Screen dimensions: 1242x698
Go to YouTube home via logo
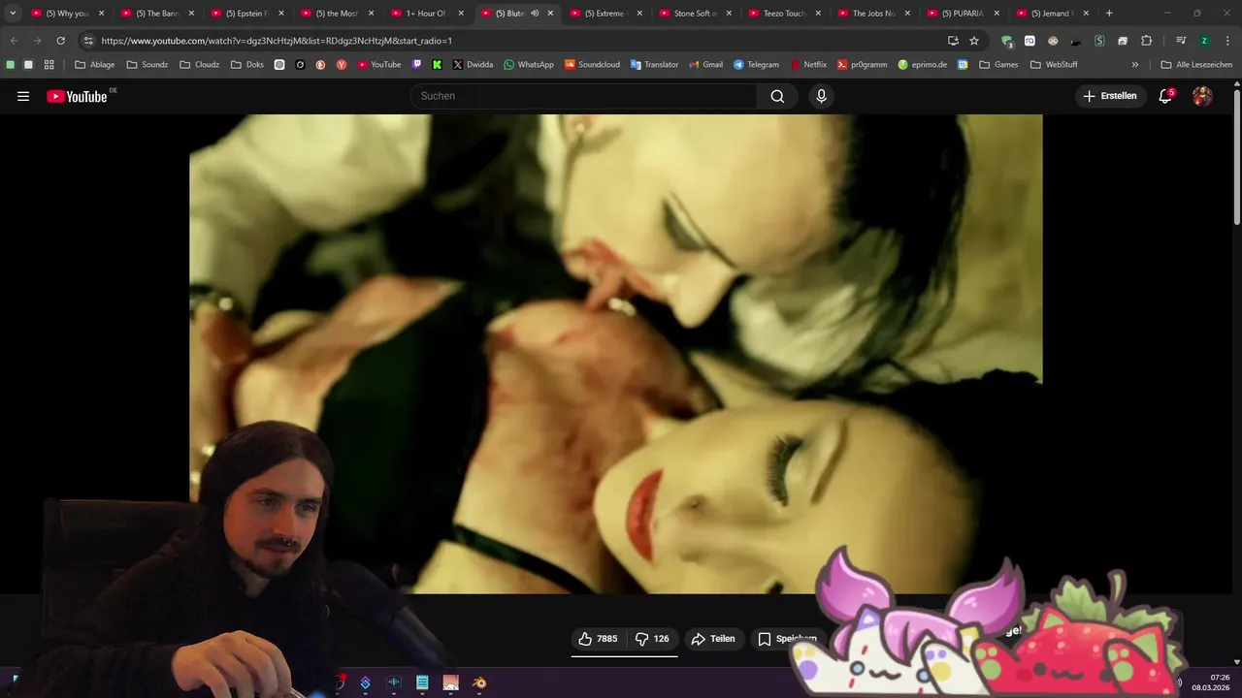[x=78, y=96]
